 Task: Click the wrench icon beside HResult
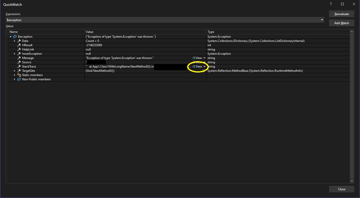(19, 45)
